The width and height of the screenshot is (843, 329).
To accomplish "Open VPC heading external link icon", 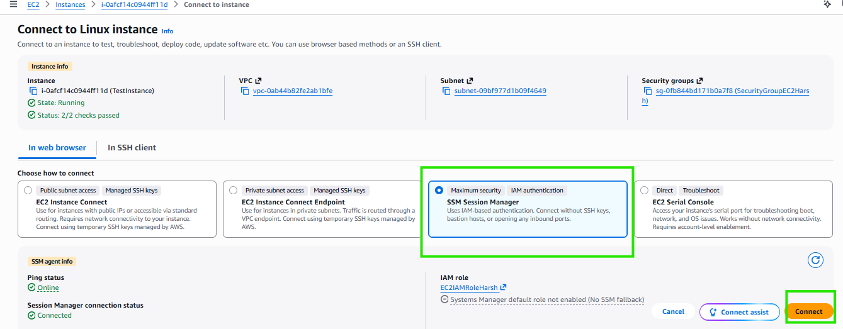I will click(258, 81).
